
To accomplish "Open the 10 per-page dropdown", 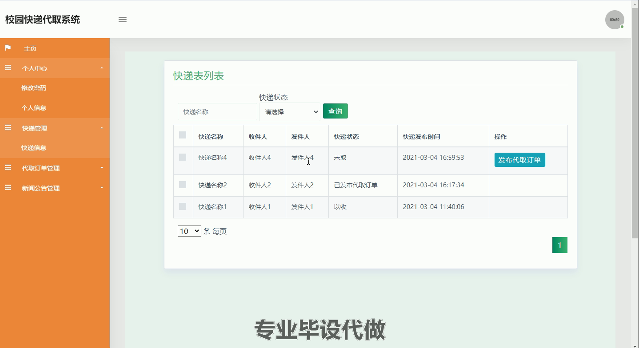I will [189, 231].
